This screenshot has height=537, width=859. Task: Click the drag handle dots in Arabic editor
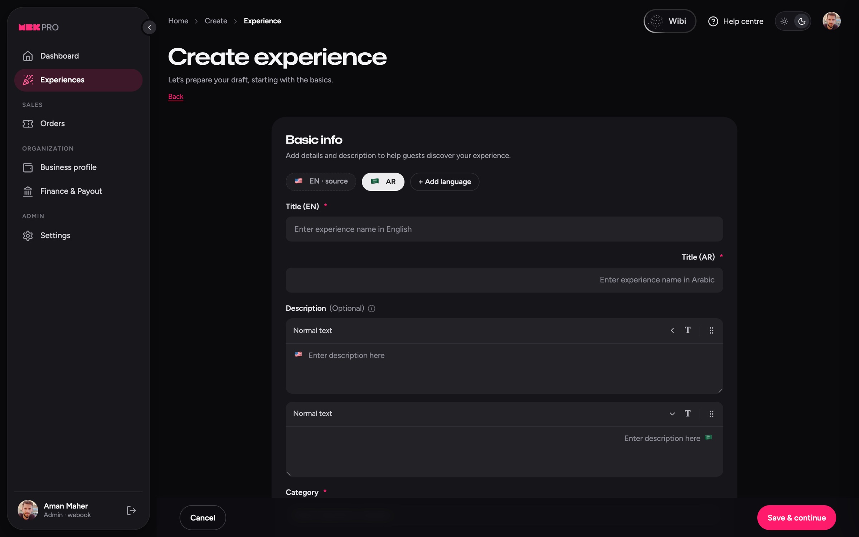pos(711,414)
